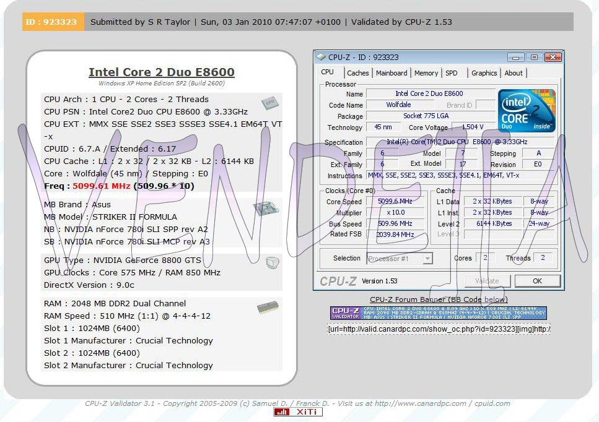Click the CPU-Z Validator 3.1 copyright footer text

point(297,403)
